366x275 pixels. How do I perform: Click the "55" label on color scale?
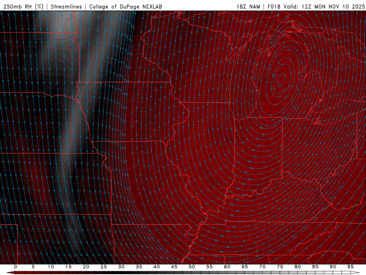click(x=210, y=267)
